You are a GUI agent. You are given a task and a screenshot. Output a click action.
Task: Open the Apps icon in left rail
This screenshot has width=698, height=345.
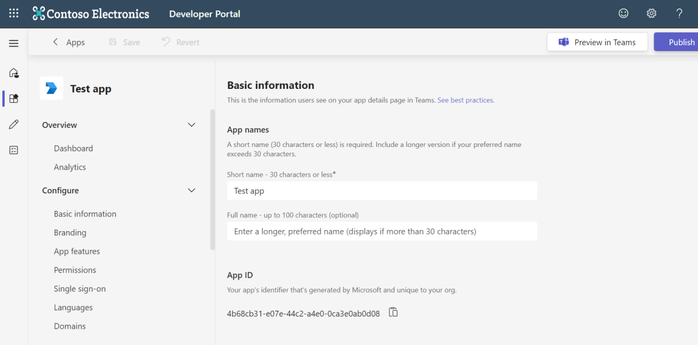click(14, 99)
